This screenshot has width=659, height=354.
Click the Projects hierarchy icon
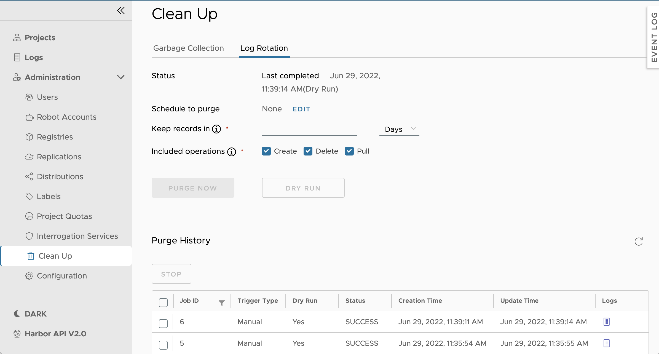tap(17, 37)
